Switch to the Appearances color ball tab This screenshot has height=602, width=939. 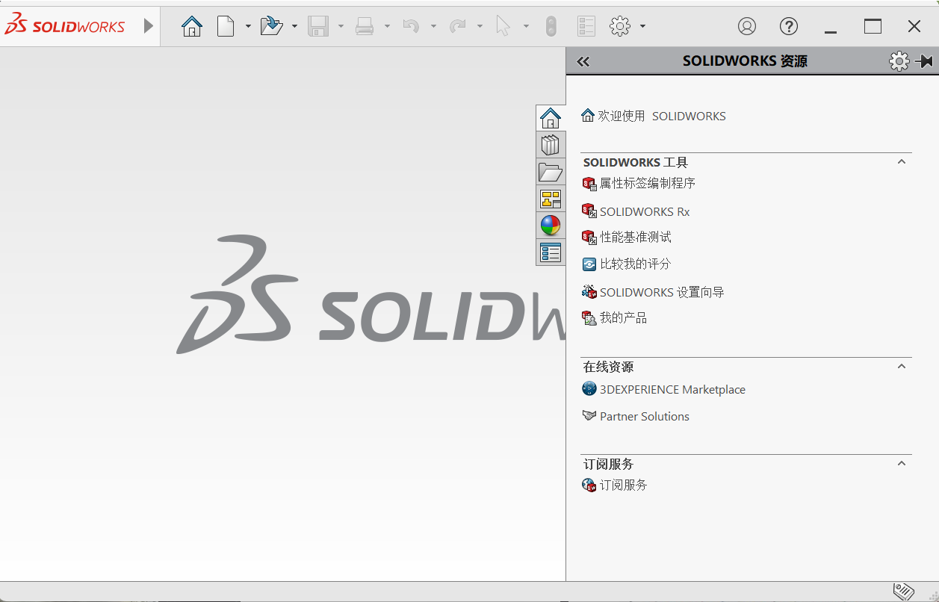[551, 226]
